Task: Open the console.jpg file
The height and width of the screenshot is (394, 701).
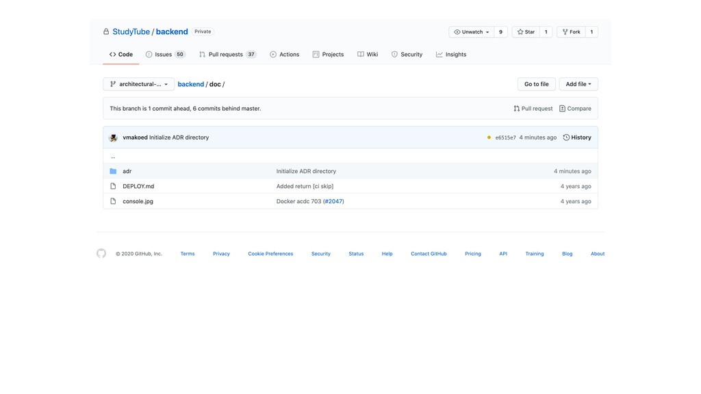Action: 138,202
